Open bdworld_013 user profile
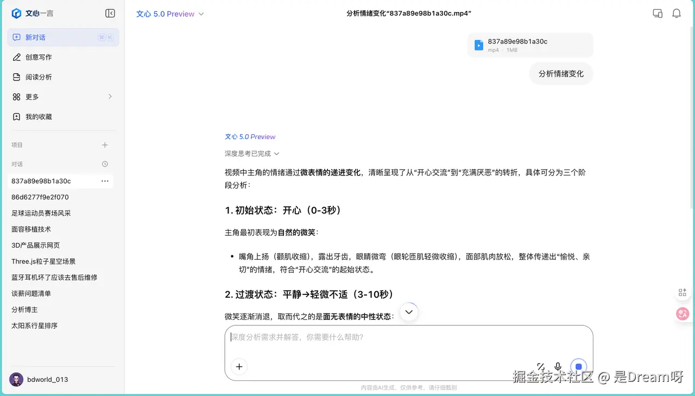 (x=39, y=379)
